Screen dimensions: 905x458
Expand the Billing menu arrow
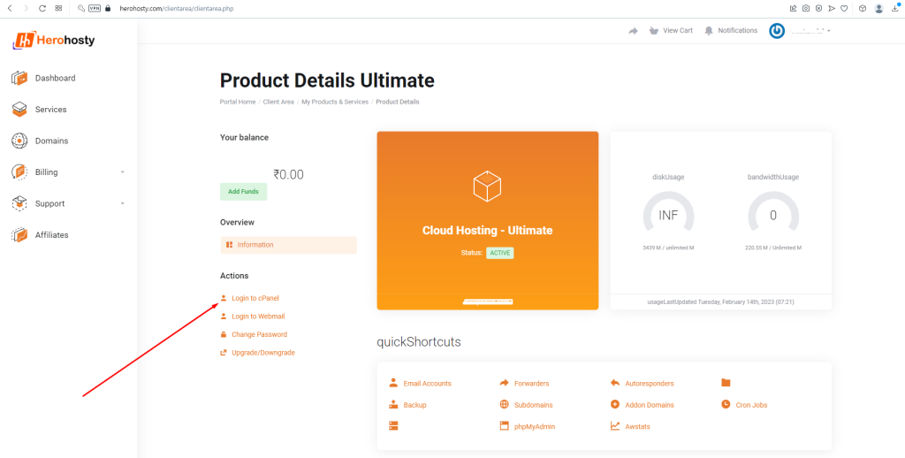(x=123, y=172)
